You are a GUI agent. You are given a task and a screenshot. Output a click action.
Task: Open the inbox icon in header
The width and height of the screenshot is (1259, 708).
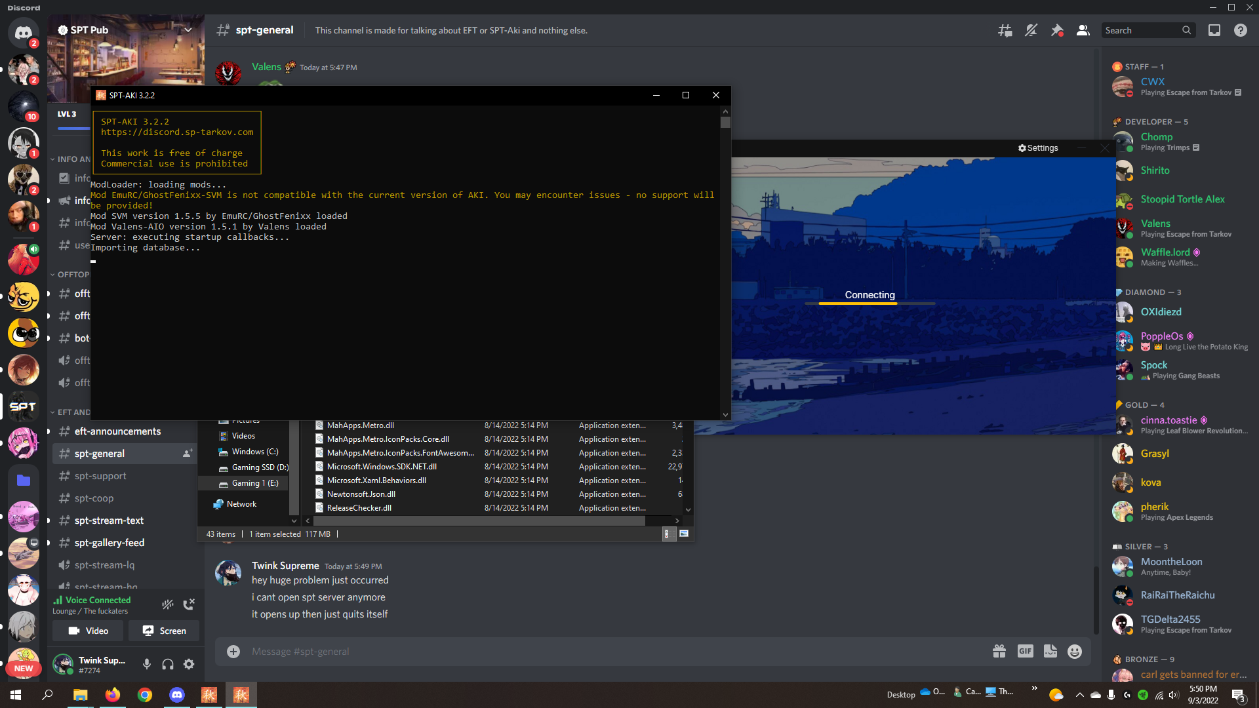pyautogui.click(x=1214, y=30)
